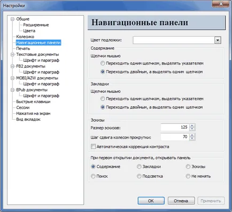Collapse the Общие tree node
This screenshot has height=212, width=232.
tap(12, 19)
